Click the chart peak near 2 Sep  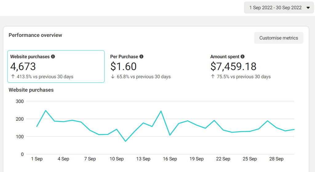[x=46, y=111]
